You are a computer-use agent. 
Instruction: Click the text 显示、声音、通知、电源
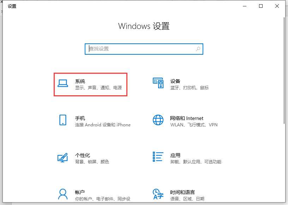click(x=98, y=88)
